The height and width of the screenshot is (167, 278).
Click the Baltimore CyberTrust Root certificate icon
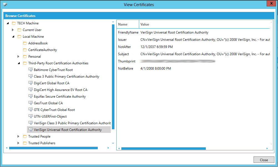pos(31,70)
